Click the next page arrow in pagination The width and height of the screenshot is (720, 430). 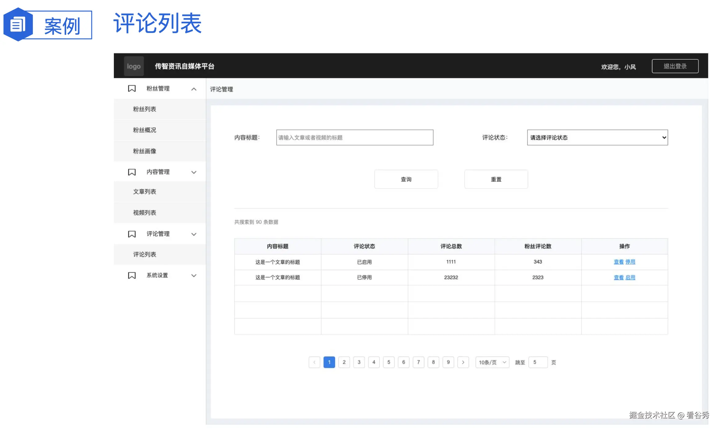463,362
